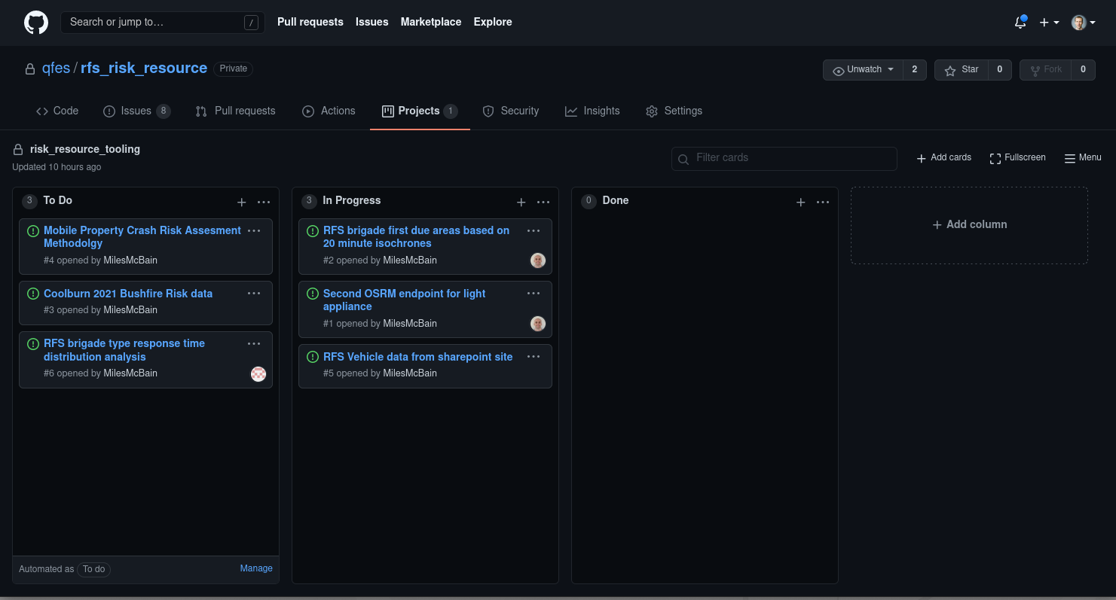The width and height of the screenshot is (1116, 600).
Task: Add a card to the To Do column
Action: tap(241, 202)
